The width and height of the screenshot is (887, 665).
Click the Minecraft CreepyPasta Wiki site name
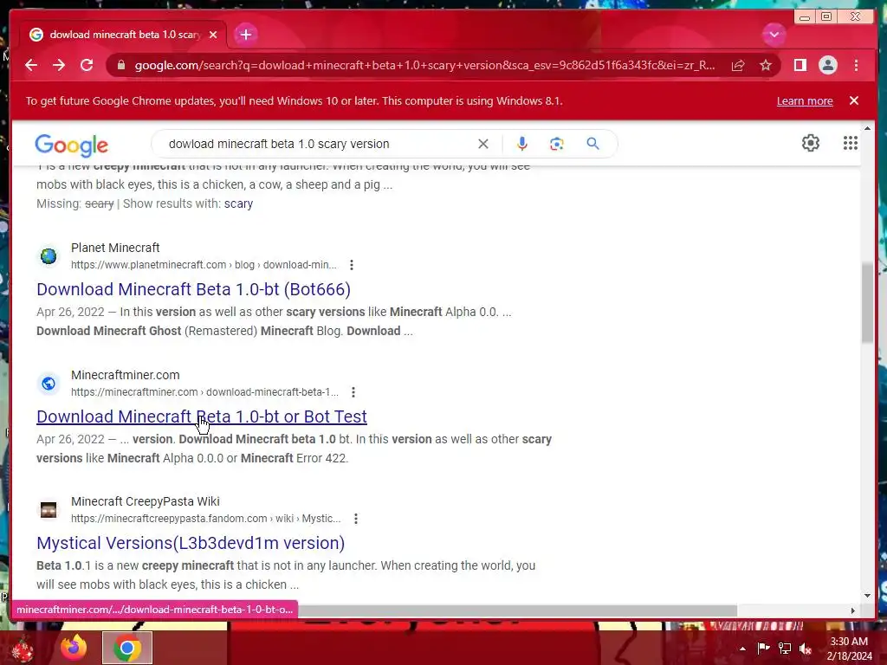pos(146,501)
